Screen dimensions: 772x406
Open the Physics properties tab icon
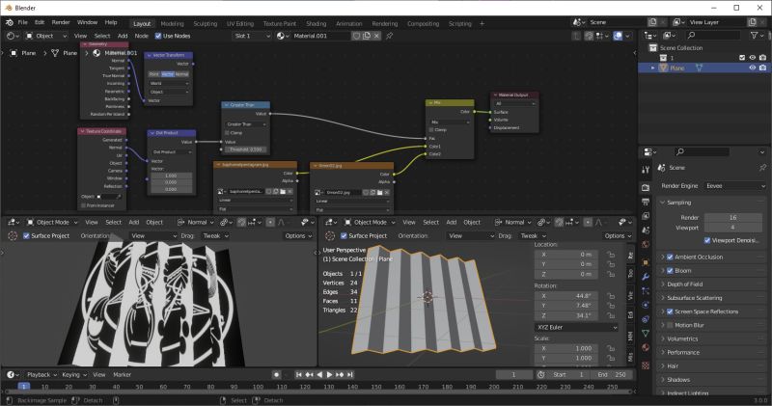tap(646, 305)
